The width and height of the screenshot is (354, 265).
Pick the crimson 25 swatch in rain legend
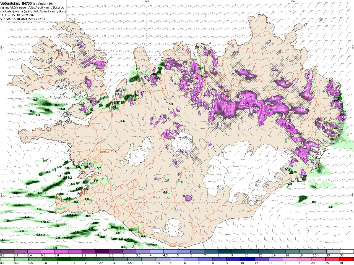click(332, 259)
